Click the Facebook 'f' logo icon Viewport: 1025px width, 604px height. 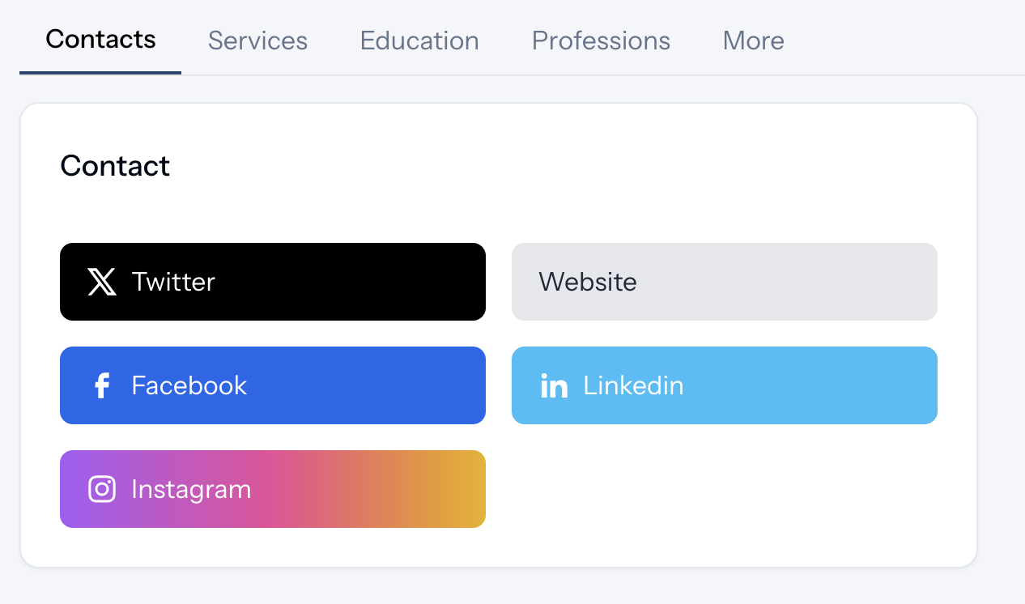[x=102, y=385]
